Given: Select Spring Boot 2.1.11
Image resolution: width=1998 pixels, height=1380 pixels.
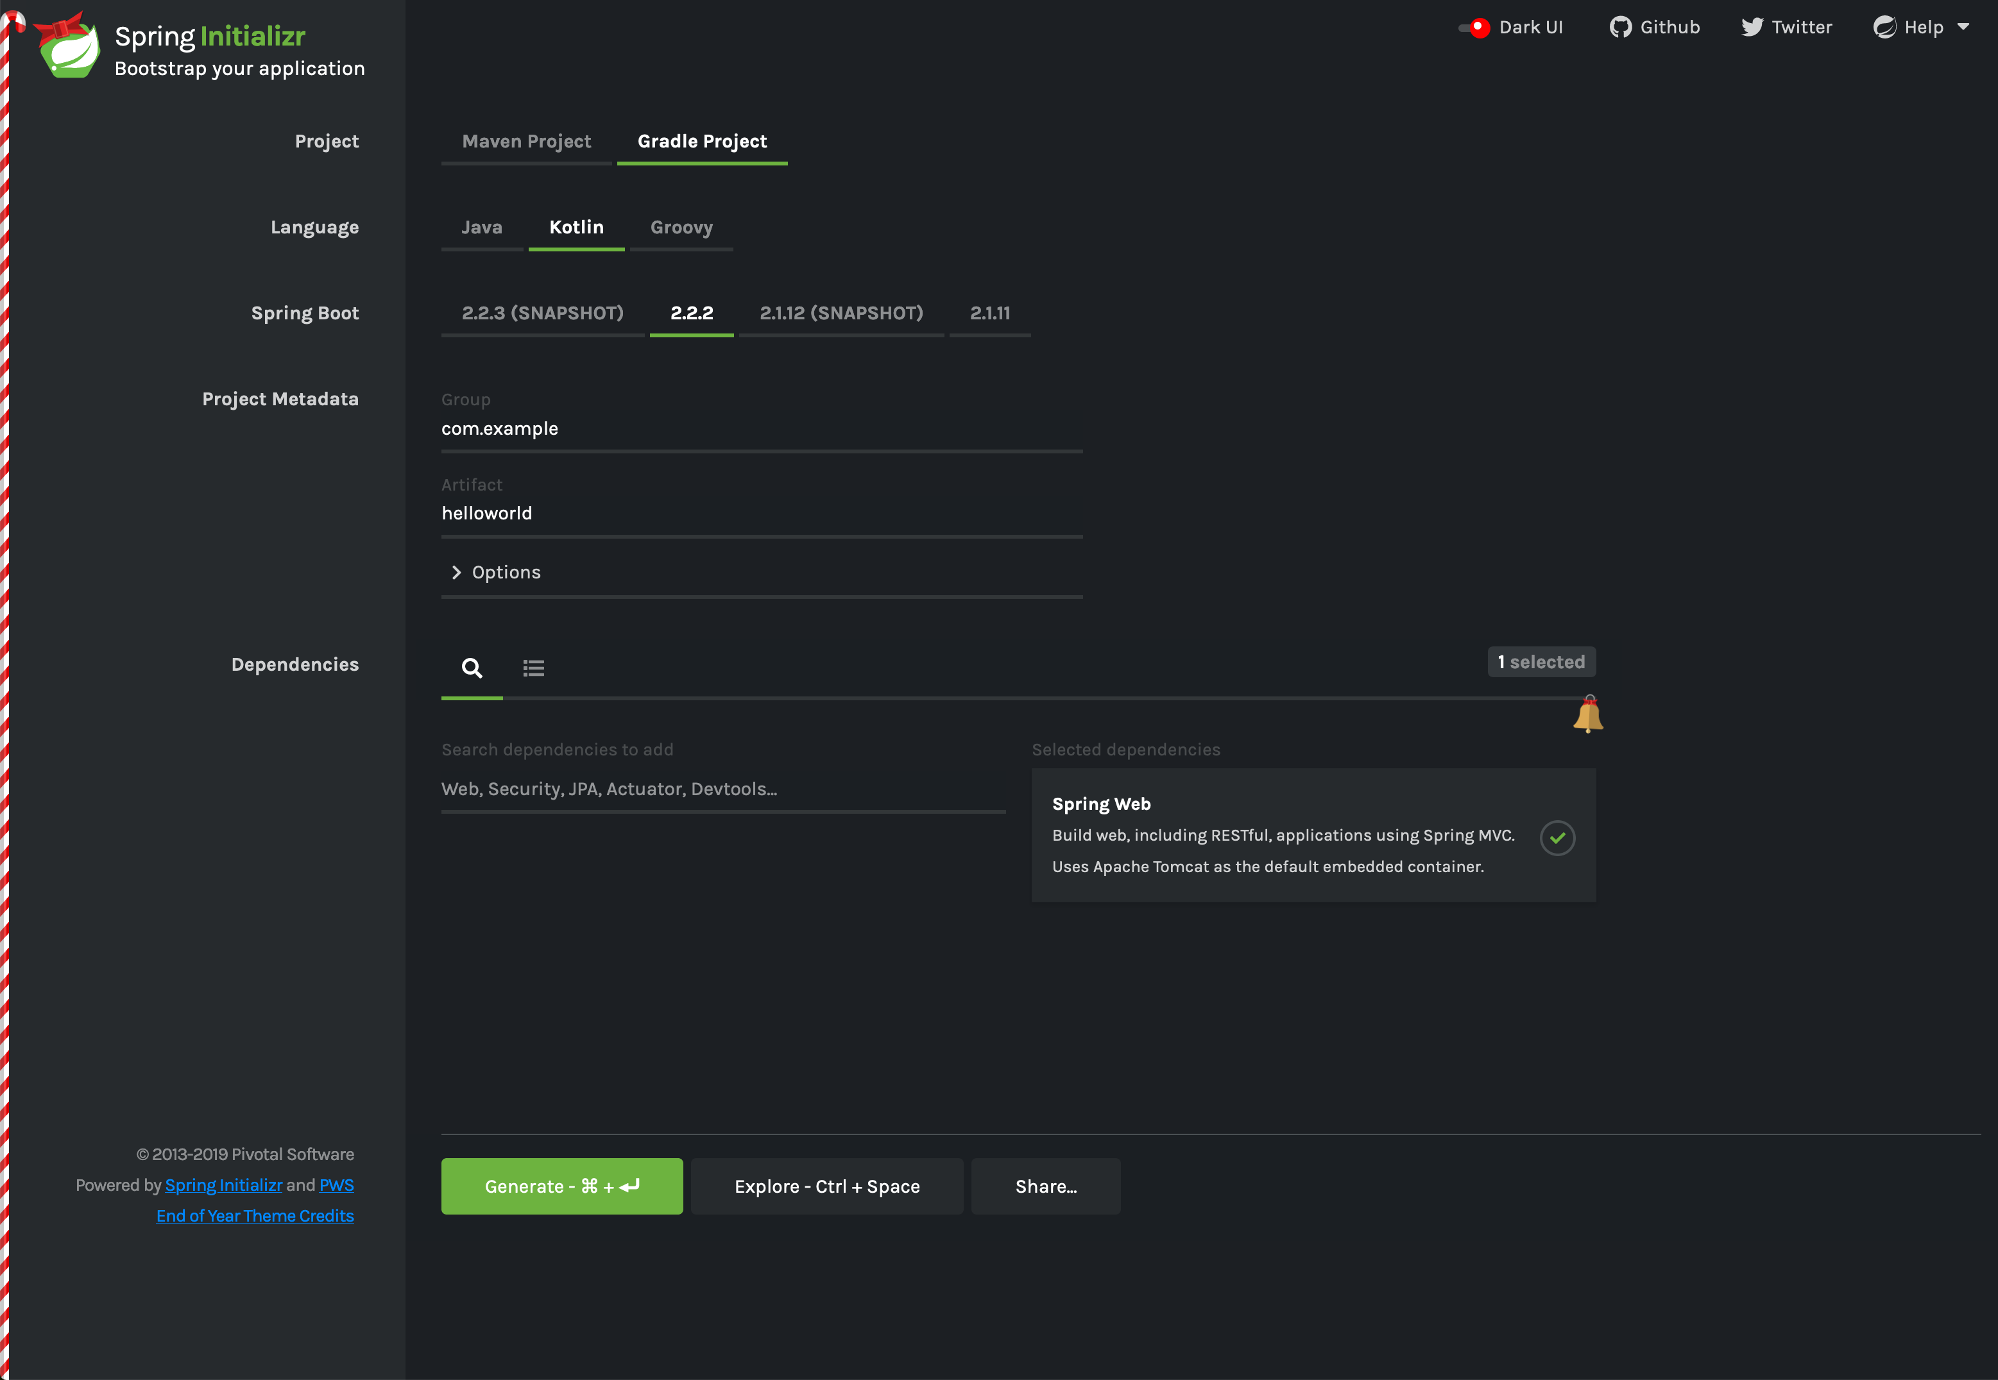Looking at the screenshot, I should click(989, 313).
